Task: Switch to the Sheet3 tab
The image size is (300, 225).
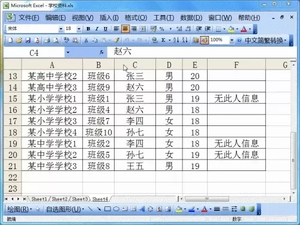Action: point(80,199)
